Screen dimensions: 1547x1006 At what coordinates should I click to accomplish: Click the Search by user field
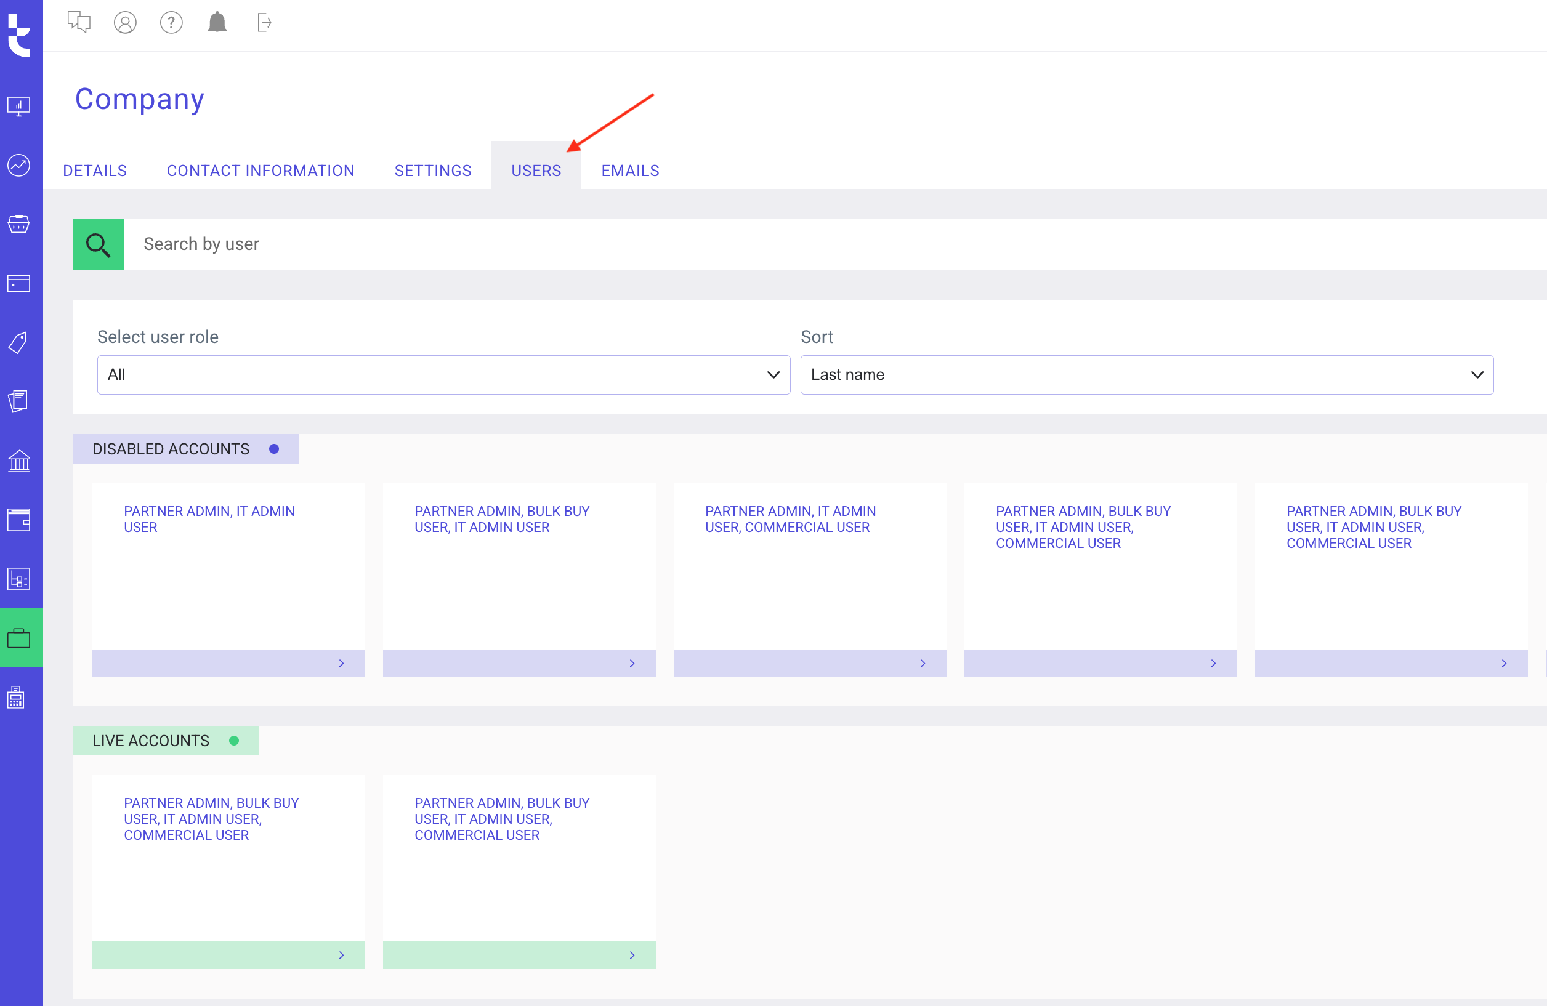point(780,244)
